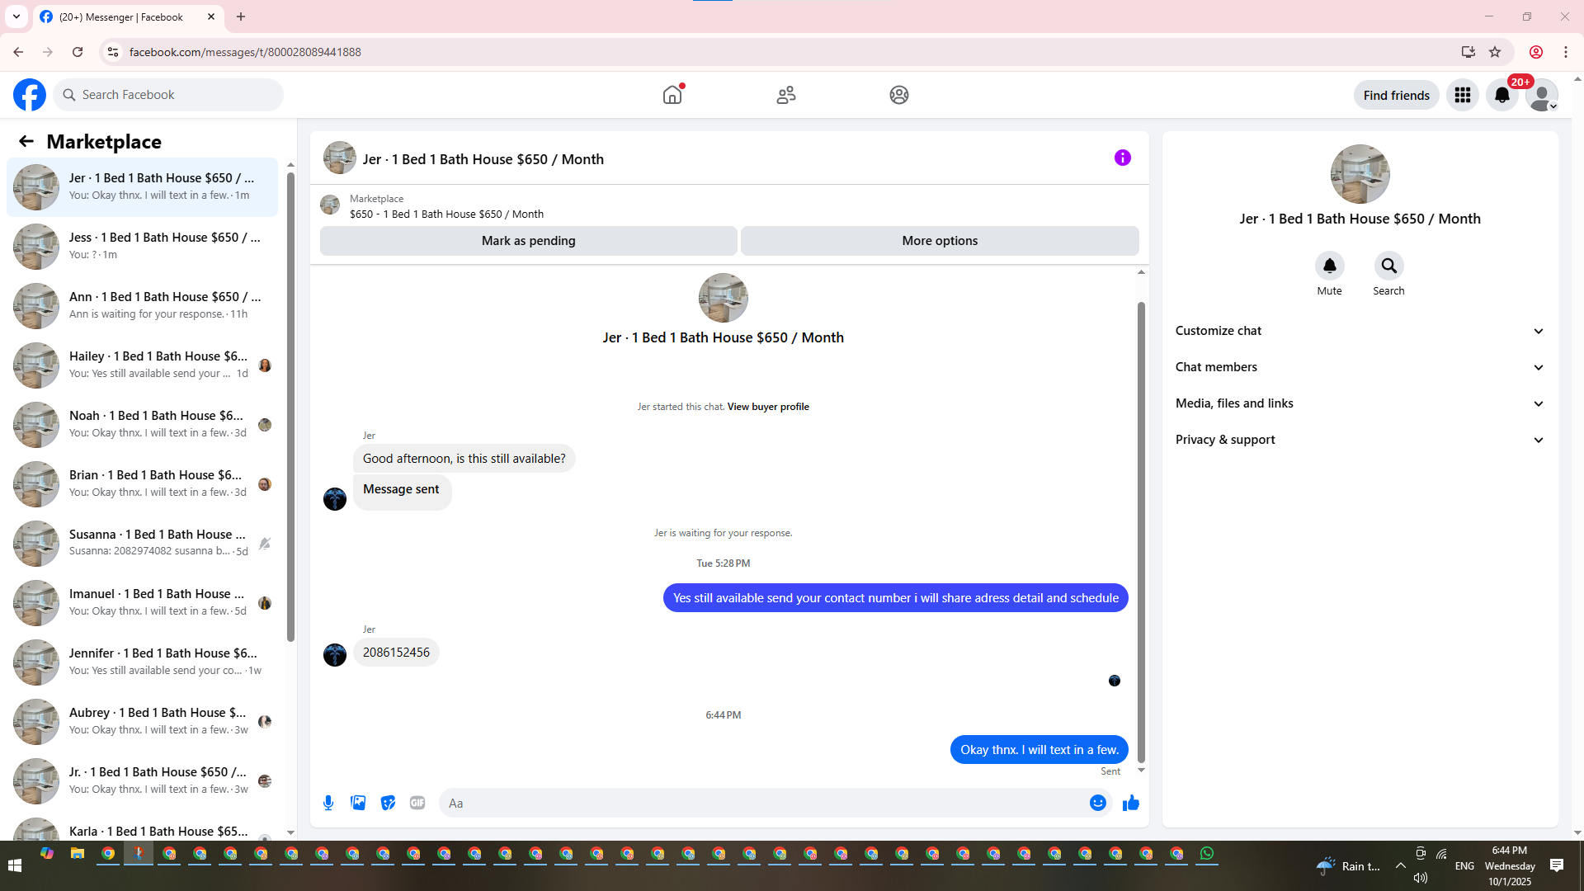Search within the conversation
The image size is (1584, 891).
[x=1389, y=266]
